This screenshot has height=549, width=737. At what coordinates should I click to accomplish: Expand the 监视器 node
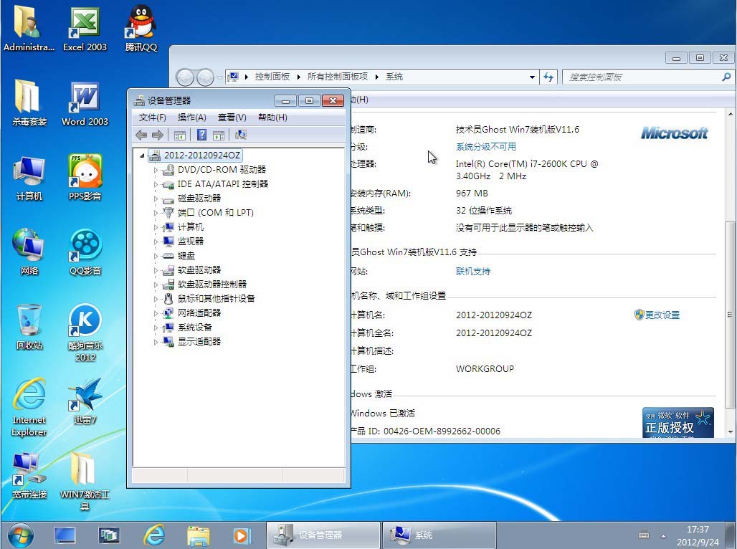[156, 242]
